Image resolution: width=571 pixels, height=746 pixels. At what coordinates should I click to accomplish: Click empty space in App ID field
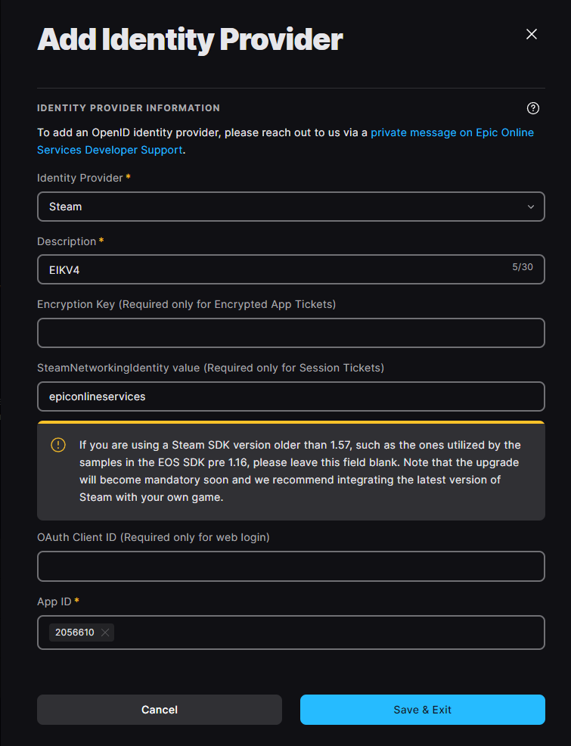pyautogui.click(x=325, y=633)
